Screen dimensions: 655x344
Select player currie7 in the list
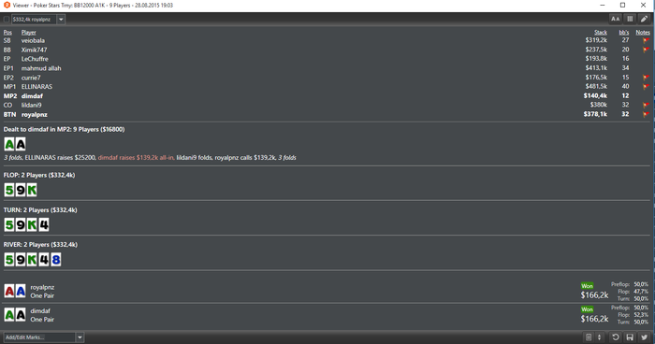31,78
